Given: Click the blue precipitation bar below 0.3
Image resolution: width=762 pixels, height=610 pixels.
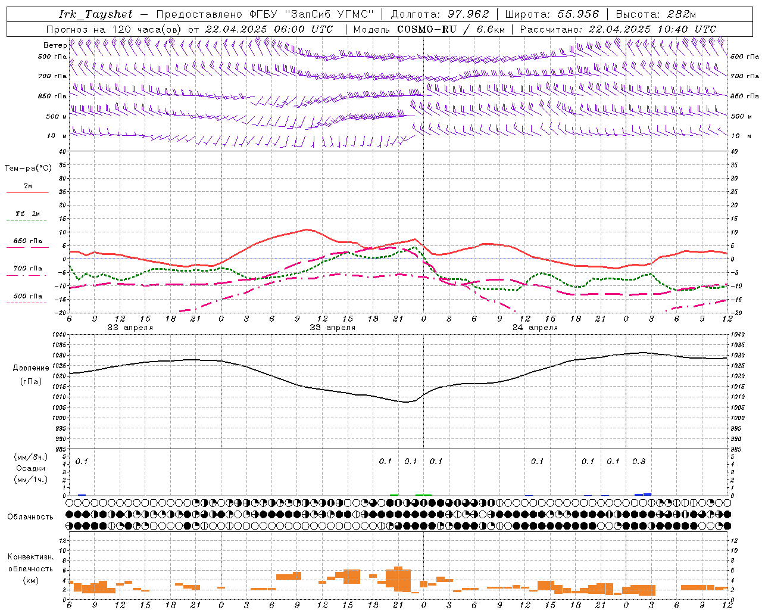Looking at the screenshot, I should 643,494.
